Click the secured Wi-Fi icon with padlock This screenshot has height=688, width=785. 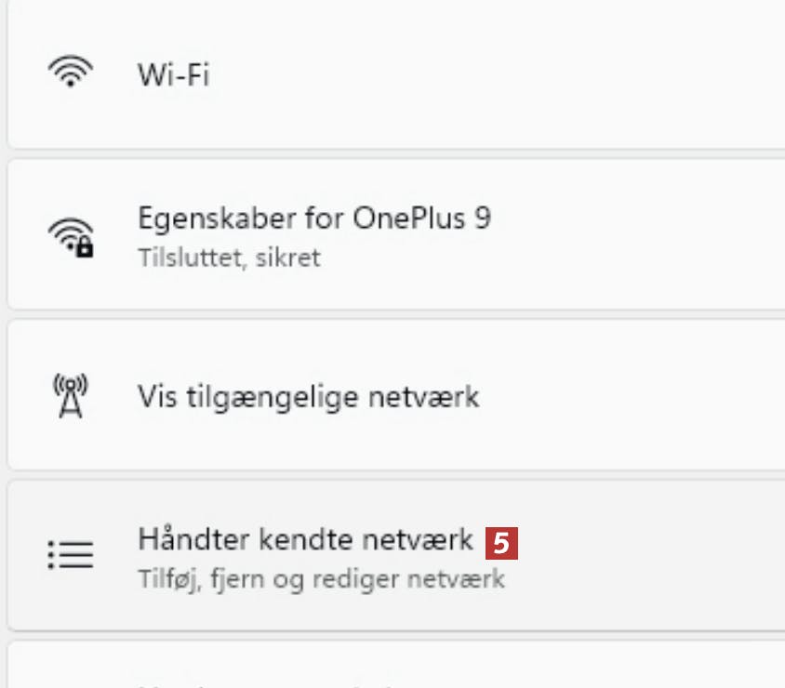pos(71,236)
